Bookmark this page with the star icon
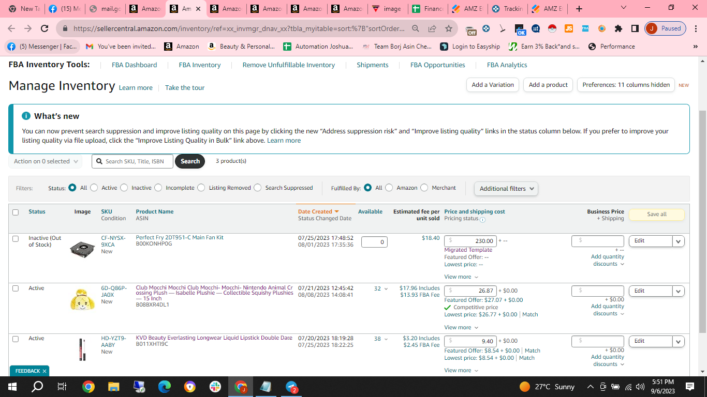Image resolution: width=707 pixels, height=397 pixels. point(449,28)
